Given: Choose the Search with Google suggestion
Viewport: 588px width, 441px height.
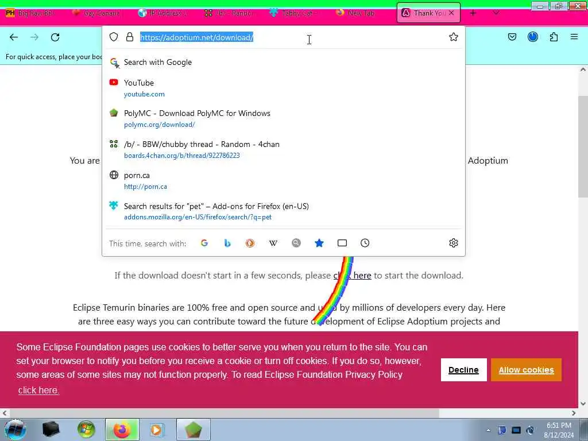Looking at the screenshot, I should click(x=283, y=62).
